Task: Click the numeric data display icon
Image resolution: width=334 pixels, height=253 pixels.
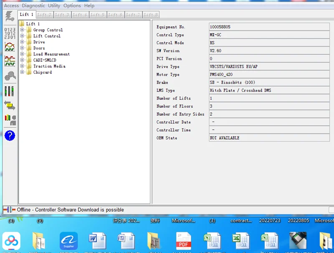Action: [10, 32]
